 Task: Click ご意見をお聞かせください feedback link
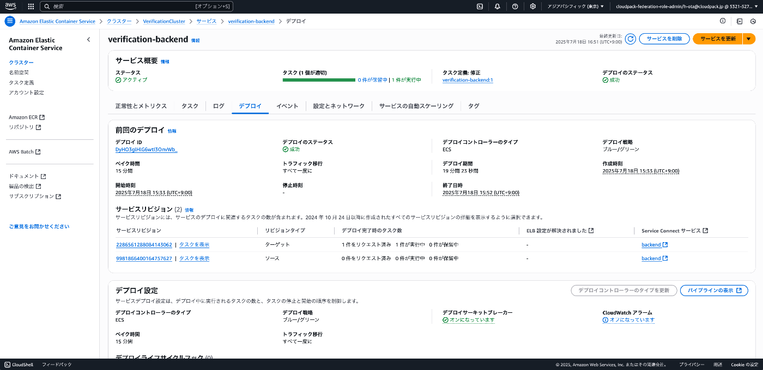(39, 226)
